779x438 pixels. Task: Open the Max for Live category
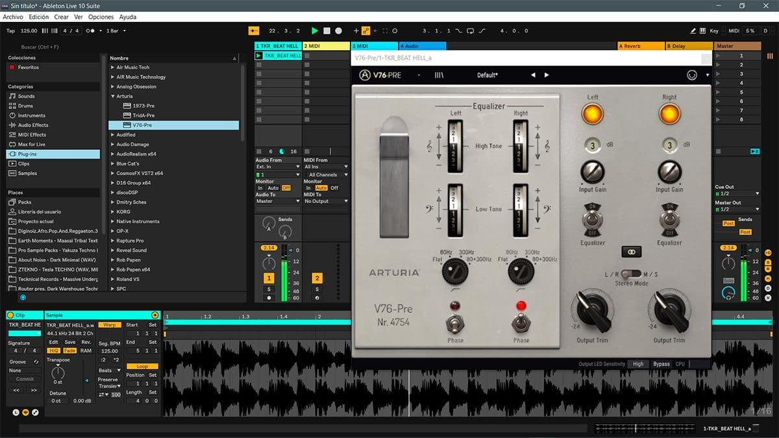[32, 144]
